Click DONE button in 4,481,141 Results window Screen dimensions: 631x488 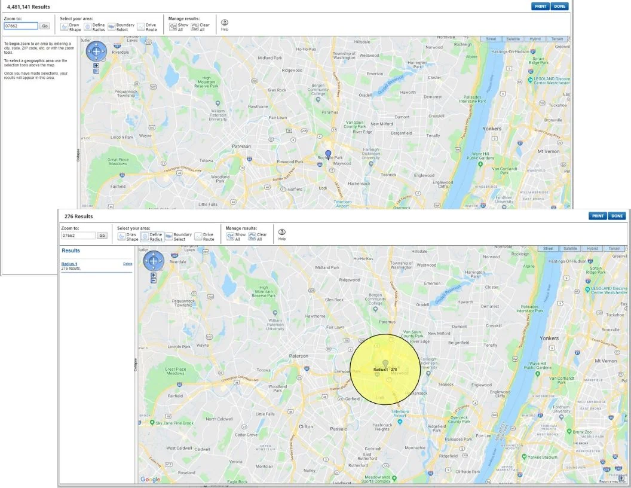(x=560, y=7)
